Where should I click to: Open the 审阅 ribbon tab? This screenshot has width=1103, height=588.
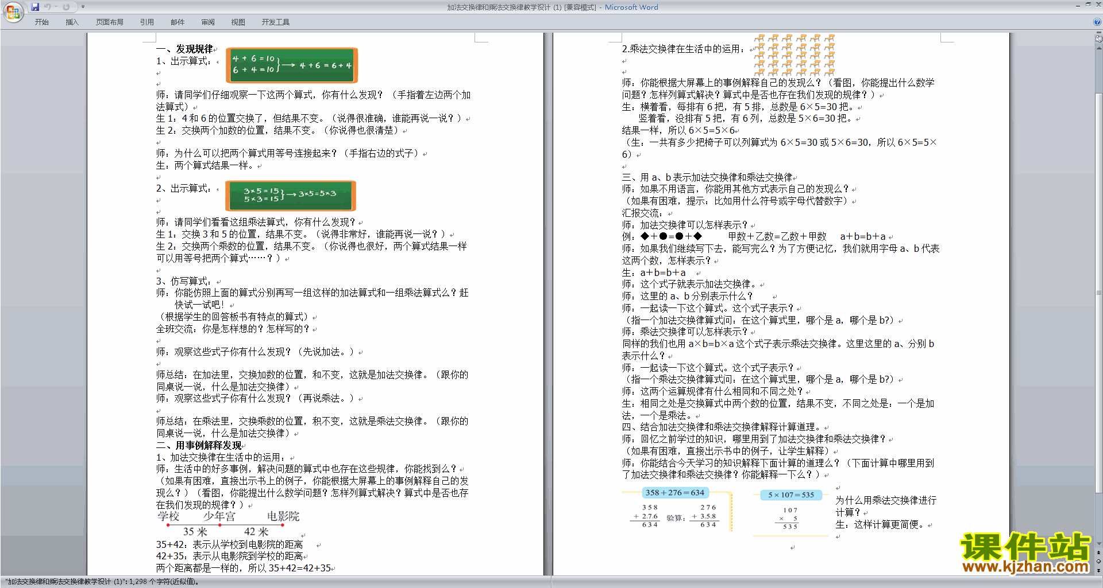pos(208,22)
